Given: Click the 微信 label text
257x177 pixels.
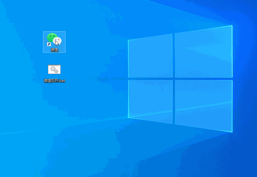Looking at the screenshot, I should (54, 50).
